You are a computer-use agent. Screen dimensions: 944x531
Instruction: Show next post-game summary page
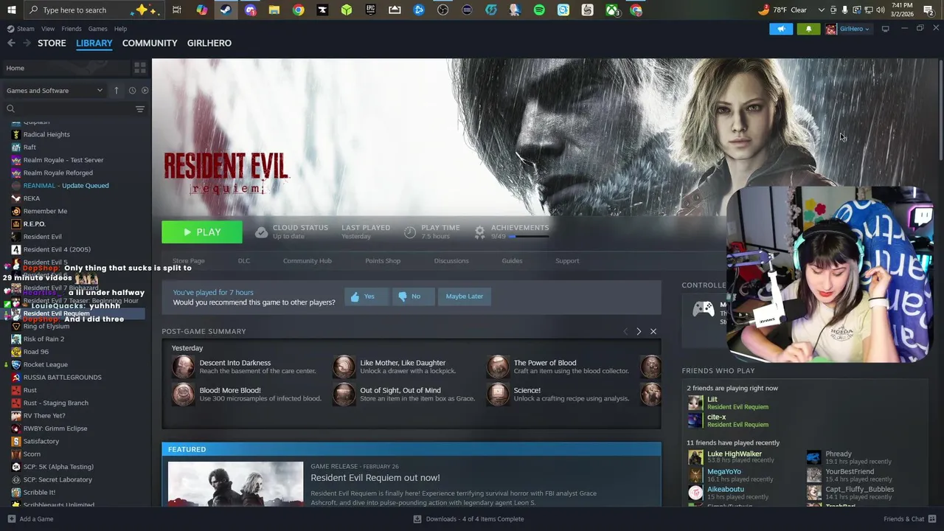point(639,332)
